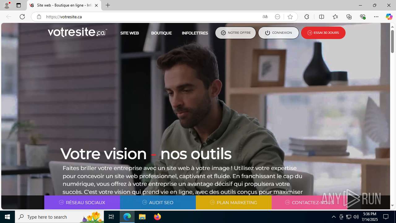The height and width of the screenshot is (223, 396).
Task: Open the page translate icon
Action: pyautogui.click(x=265, y=17)
